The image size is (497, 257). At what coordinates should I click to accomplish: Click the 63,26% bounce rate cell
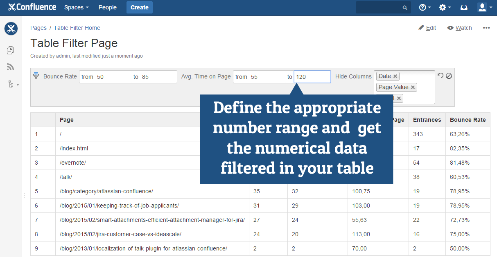click(468, 134)
